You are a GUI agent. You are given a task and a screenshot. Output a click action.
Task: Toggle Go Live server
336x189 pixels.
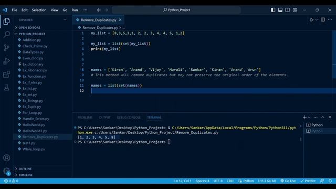pyautogui.click(x=288, y=181)
